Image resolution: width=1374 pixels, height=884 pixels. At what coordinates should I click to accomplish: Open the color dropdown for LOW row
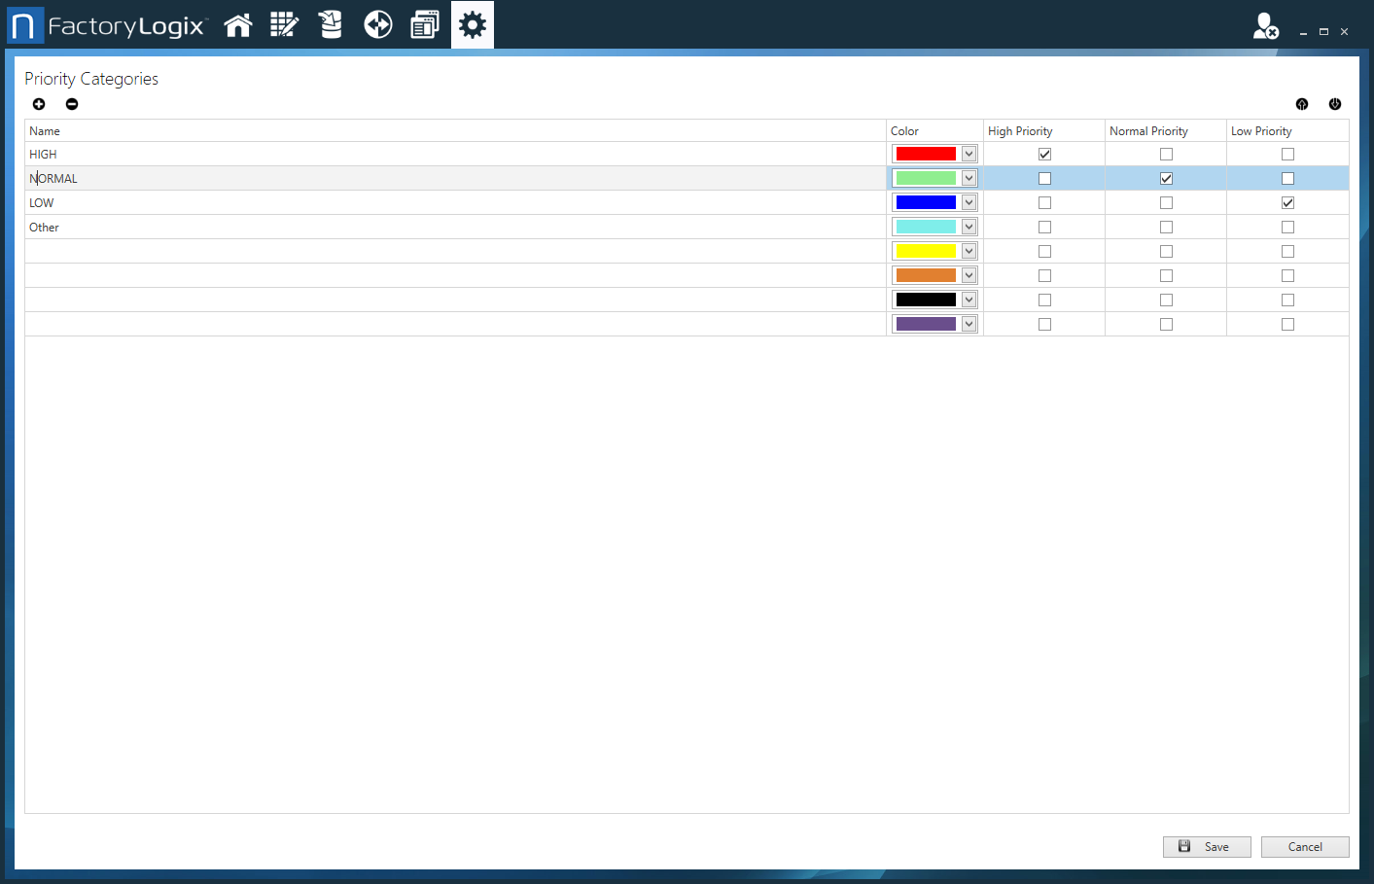(x=969, y=202)
